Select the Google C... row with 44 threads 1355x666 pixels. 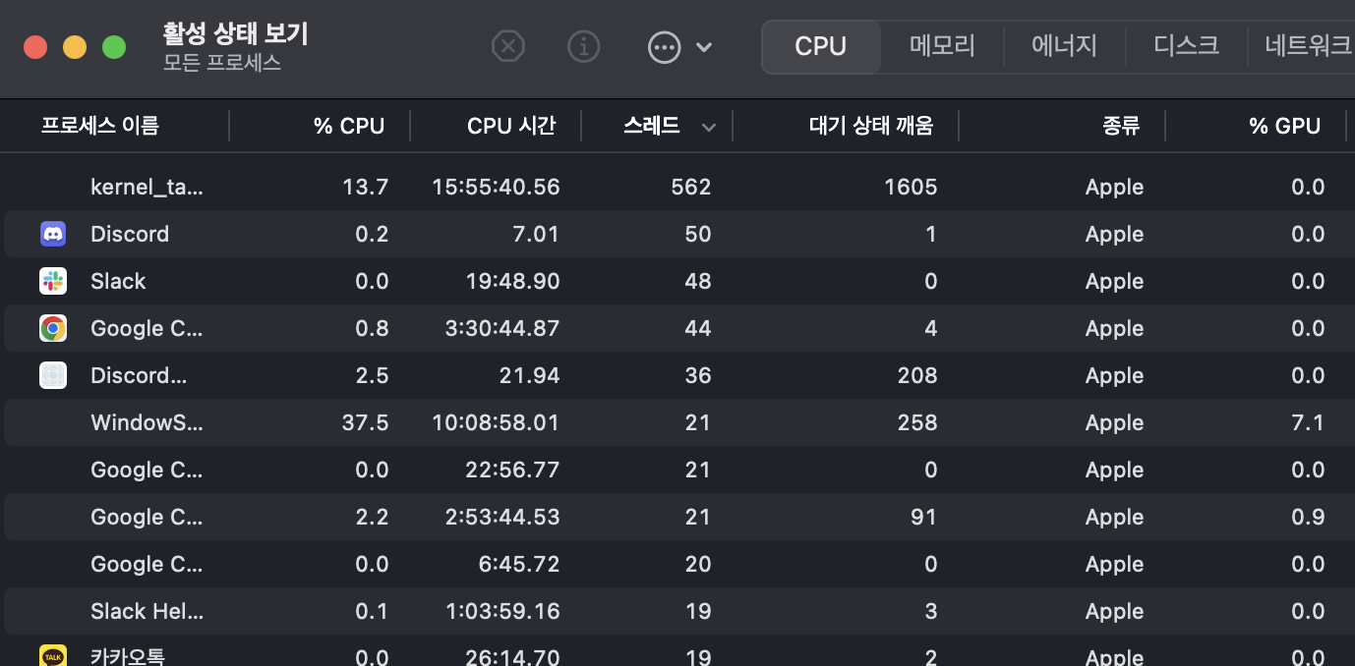click(677, 328)
